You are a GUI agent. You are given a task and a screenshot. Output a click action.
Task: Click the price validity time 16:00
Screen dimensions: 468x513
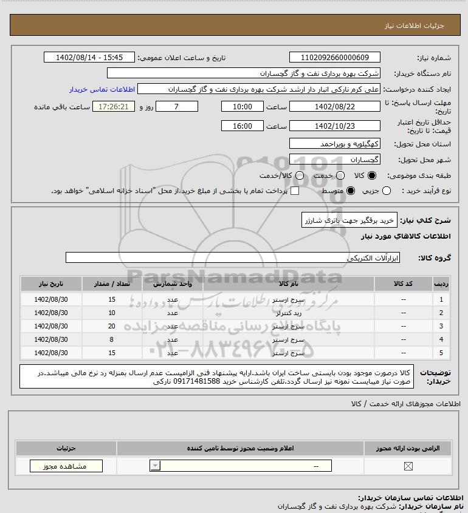(243, 126)
